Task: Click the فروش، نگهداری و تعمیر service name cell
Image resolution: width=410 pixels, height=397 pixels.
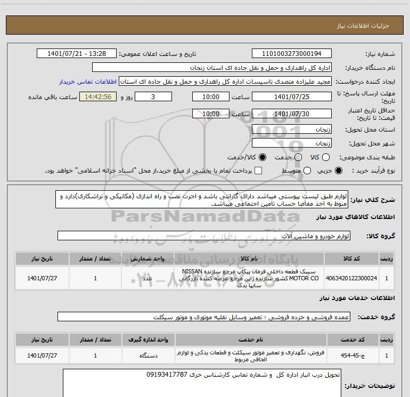Action: 251,355
